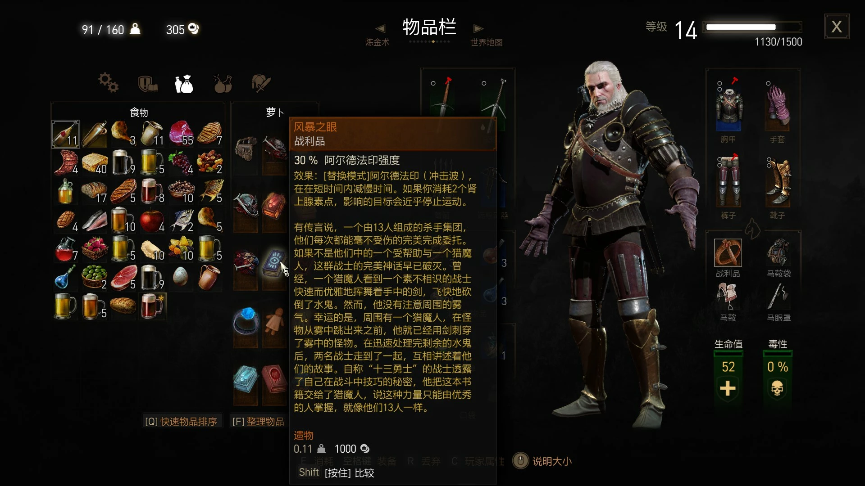The image size is (865, 486).
Task: Go to previous panel 炼金术 arrow
Action: [381, 29]
